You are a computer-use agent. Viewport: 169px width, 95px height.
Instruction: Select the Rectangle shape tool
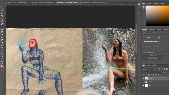[2, 53]
